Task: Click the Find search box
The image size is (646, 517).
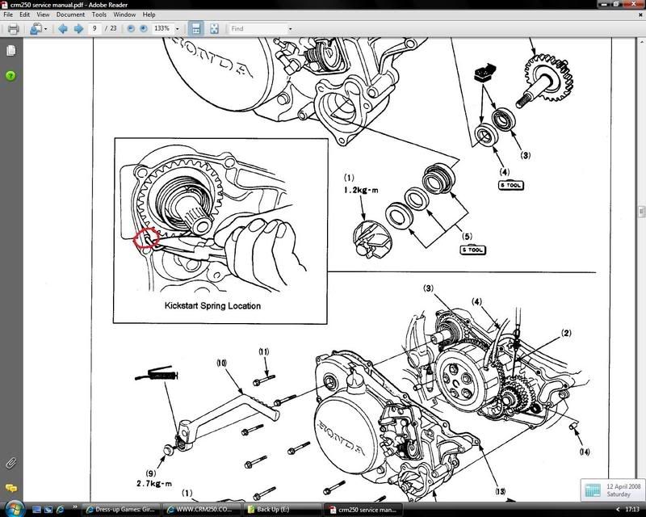Action: [258, 28]
